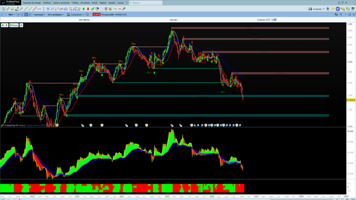Select the alert bell tool
Screen dimensions: 356x200
[x=12, y=9]
